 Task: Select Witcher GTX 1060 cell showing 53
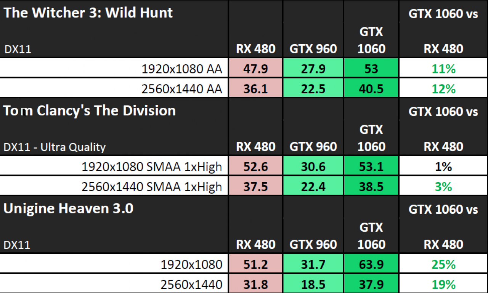(x=371, y=69)
